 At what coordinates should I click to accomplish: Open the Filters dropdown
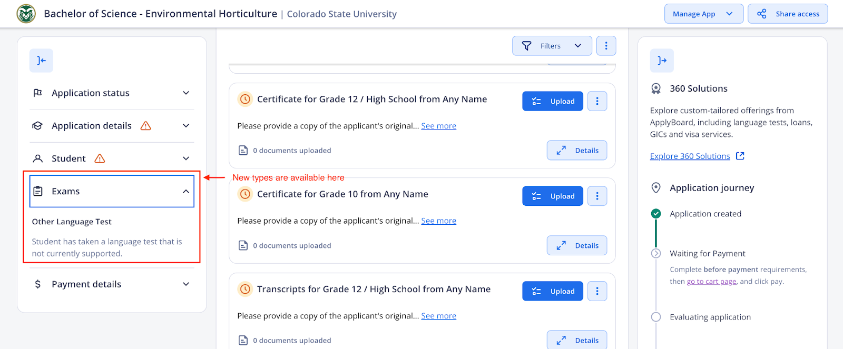tap(551, 46)
